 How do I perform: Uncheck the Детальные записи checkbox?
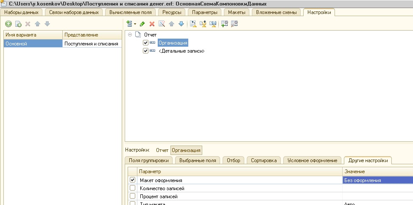point(145,51)
